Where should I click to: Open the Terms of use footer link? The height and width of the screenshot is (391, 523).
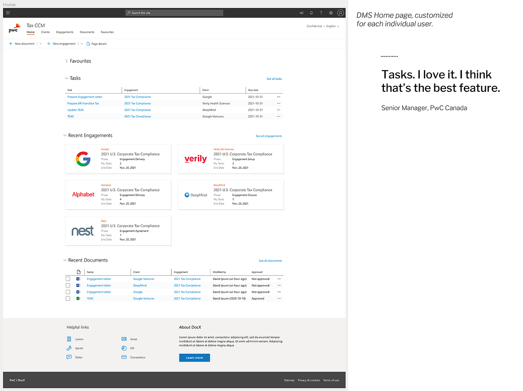click(x=331, y=380)
